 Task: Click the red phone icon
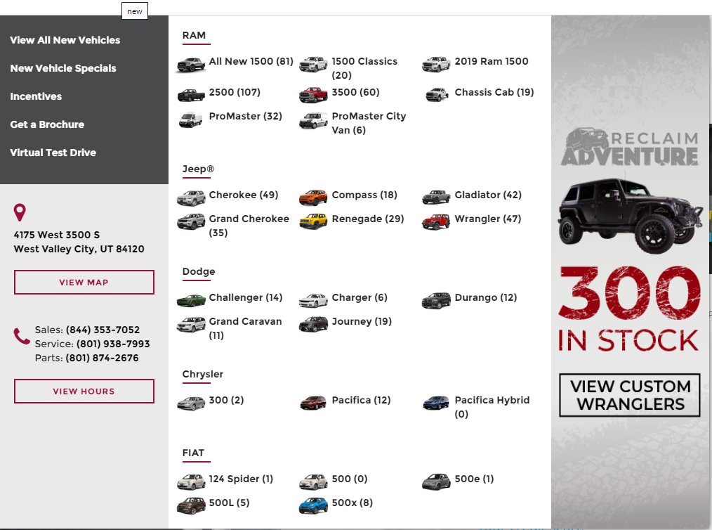click(21, 337)
